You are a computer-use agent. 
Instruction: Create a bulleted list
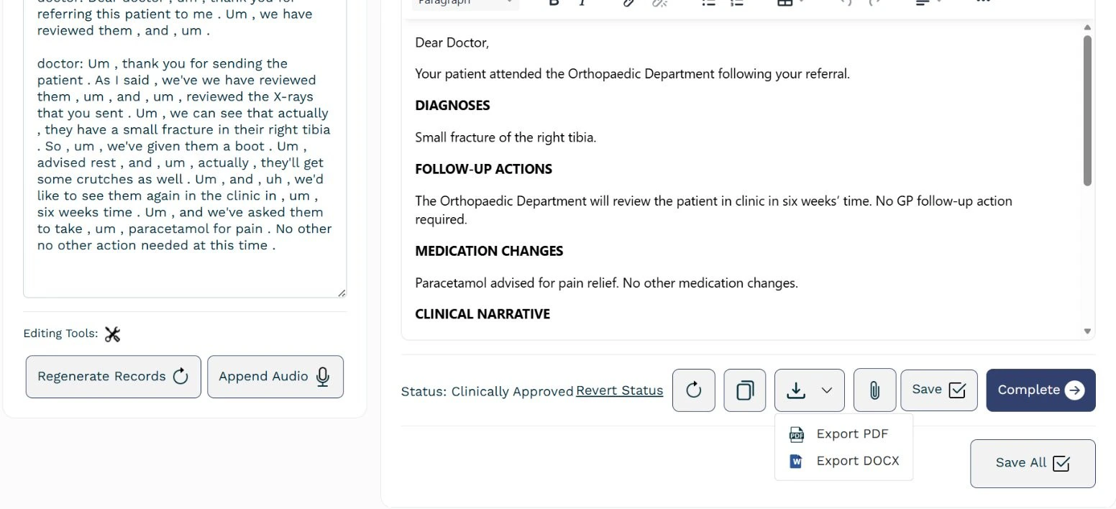pyautogui.click(x=708, y=4)
